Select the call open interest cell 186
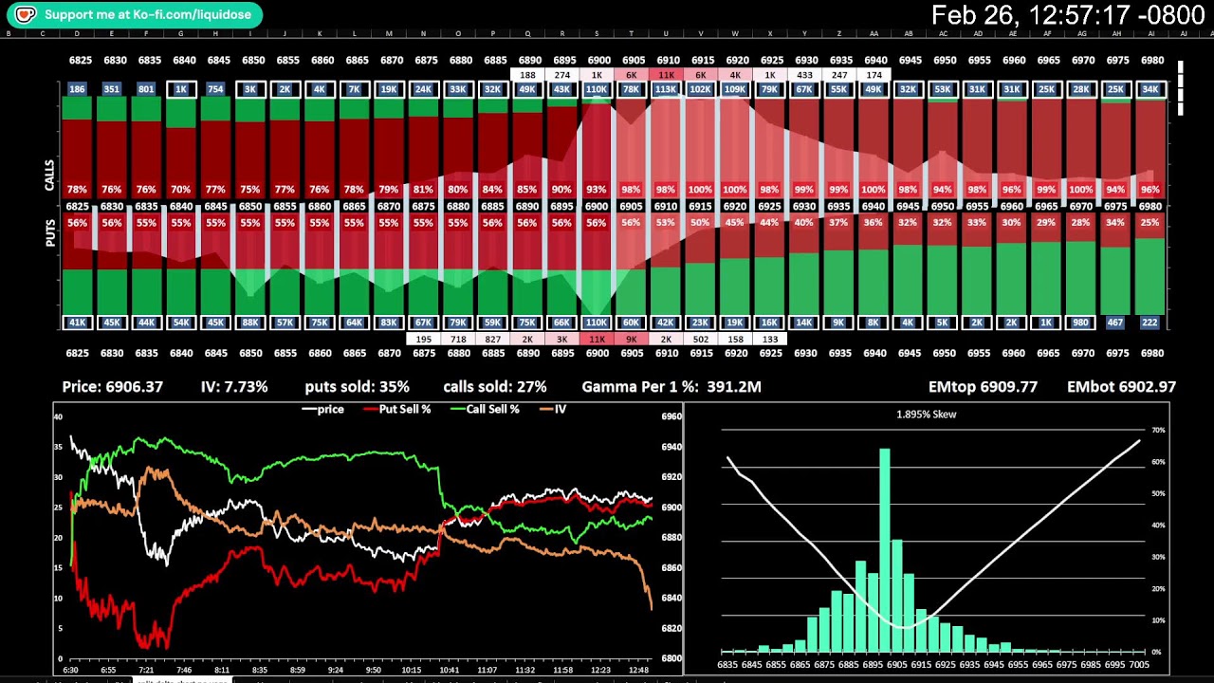The image size is (1214, 683). click(x=77, y=89)
